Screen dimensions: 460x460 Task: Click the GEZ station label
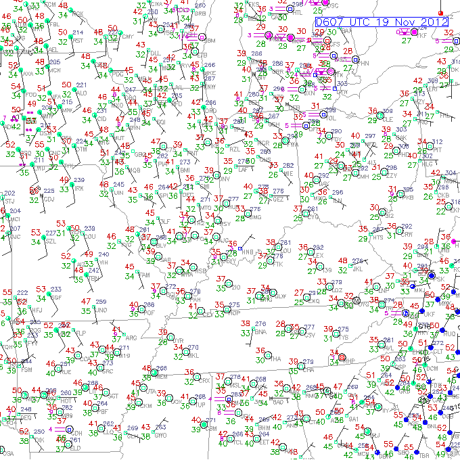278,200
